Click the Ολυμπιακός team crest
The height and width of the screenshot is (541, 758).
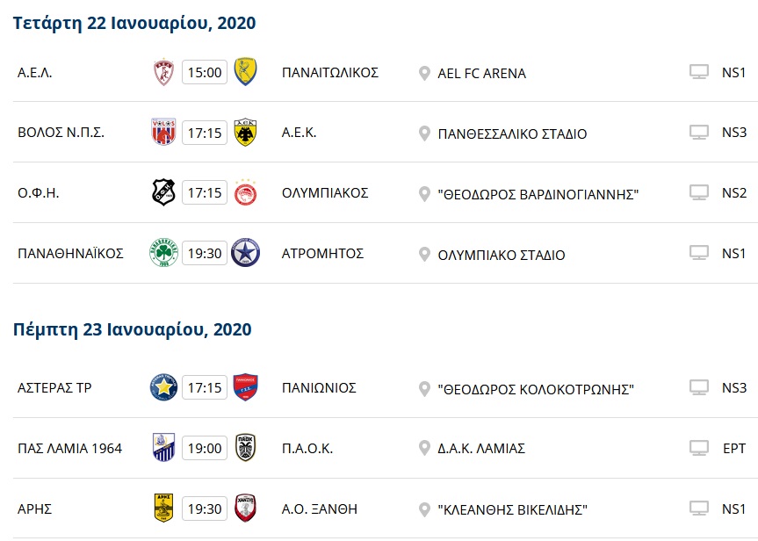[x=245, y=192]
